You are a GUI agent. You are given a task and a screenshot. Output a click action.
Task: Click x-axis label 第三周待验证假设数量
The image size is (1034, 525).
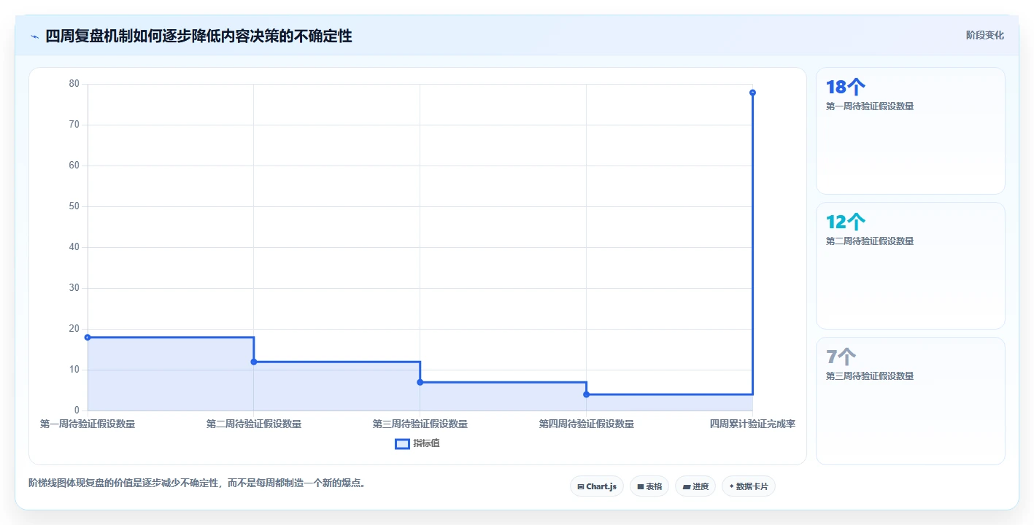pos(420,424)
